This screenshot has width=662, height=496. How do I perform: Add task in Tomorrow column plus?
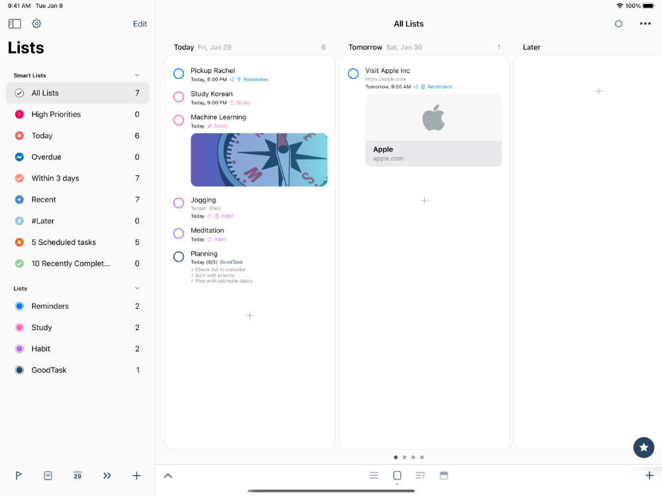point(424,200)
